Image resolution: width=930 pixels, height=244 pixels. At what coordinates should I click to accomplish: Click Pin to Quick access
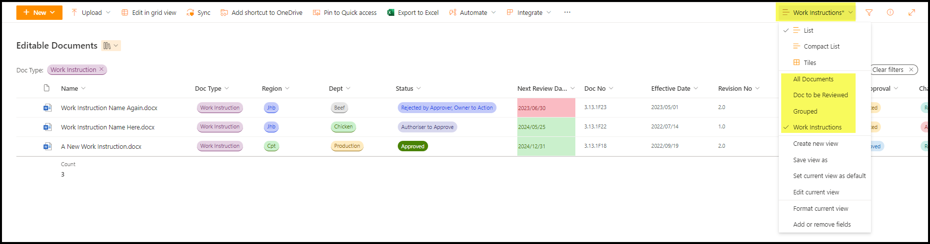345,12
